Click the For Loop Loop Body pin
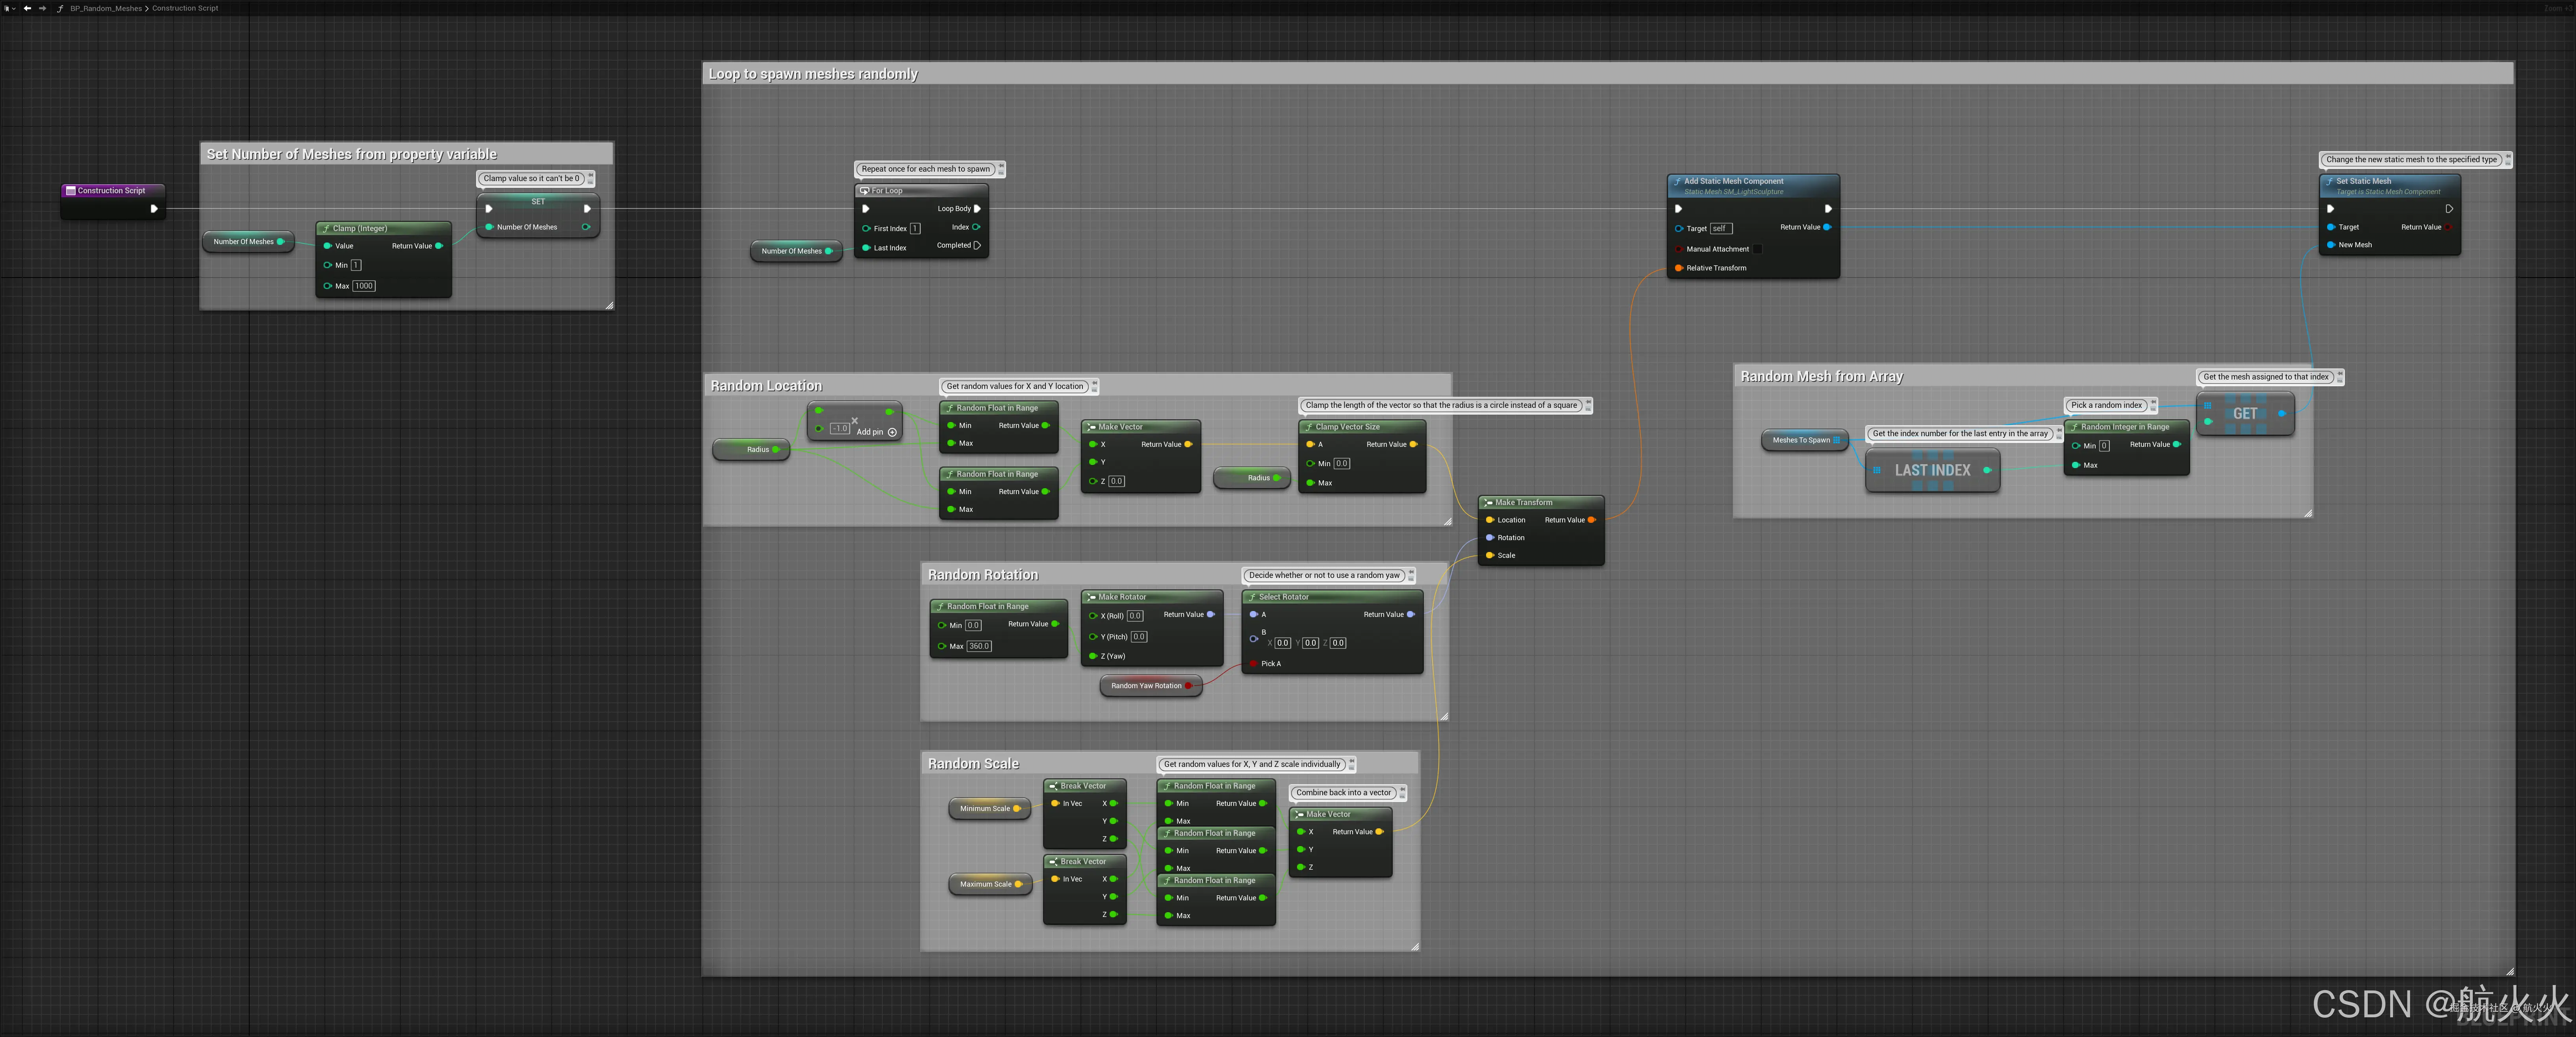This screenshot has width=2576, height=1037. tap(977, 209)
